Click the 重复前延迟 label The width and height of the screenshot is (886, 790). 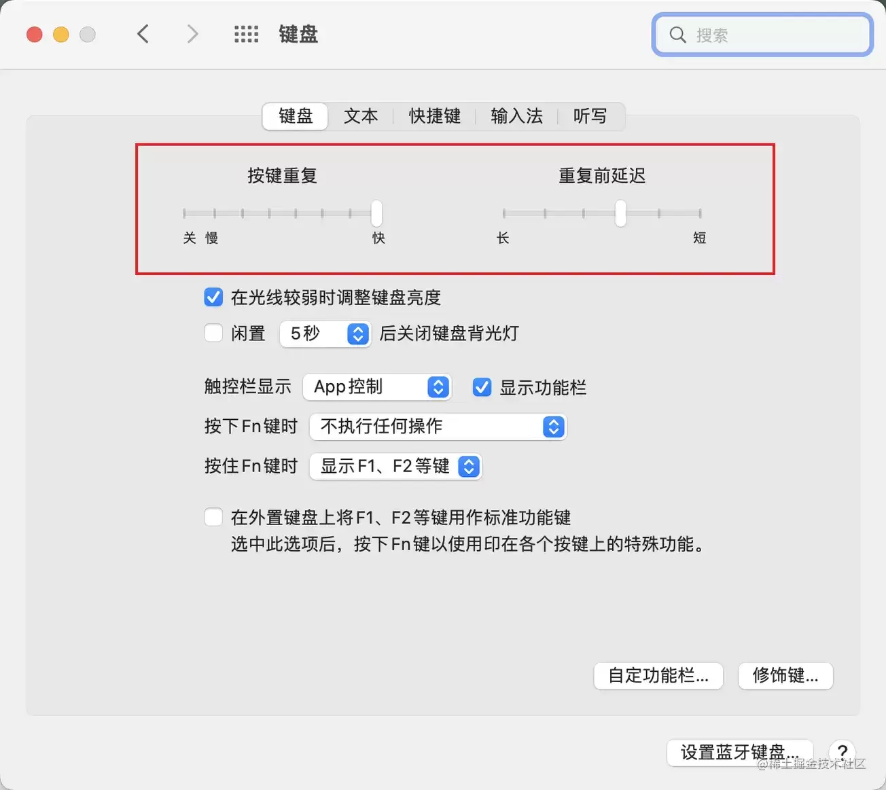602,176
